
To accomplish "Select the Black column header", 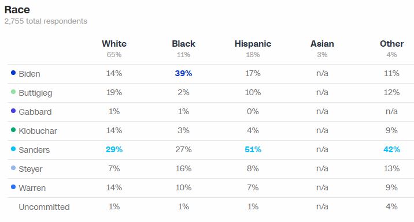I will [183, 44].
